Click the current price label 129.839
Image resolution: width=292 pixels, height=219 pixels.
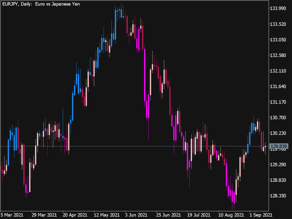279,146
